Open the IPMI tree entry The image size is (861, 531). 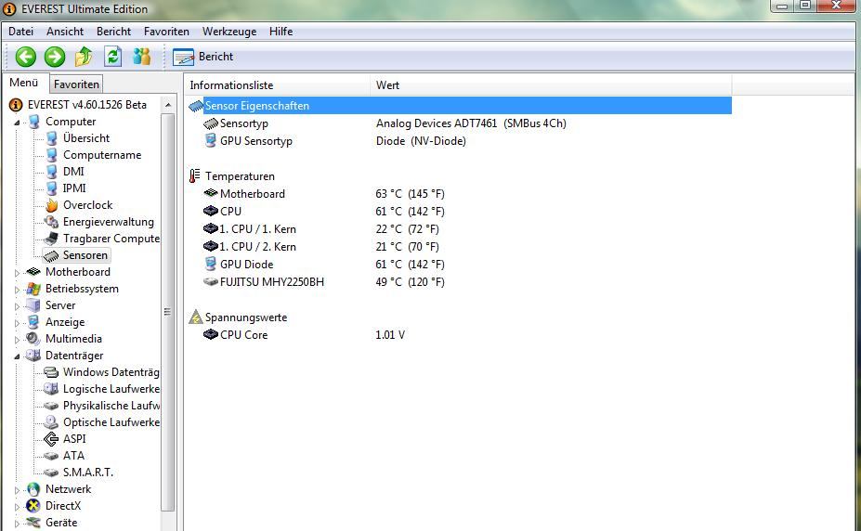(x=74, y=188)
